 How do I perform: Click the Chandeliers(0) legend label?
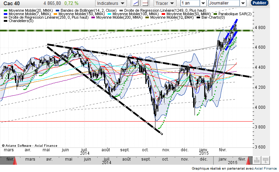pyautogui.click(x=21, y=21)
